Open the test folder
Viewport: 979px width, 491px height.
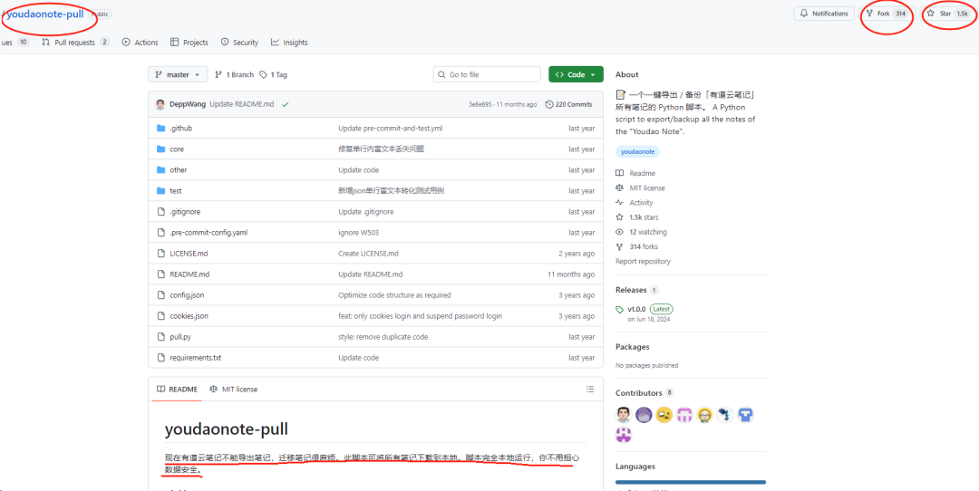(x=176, y=191)
